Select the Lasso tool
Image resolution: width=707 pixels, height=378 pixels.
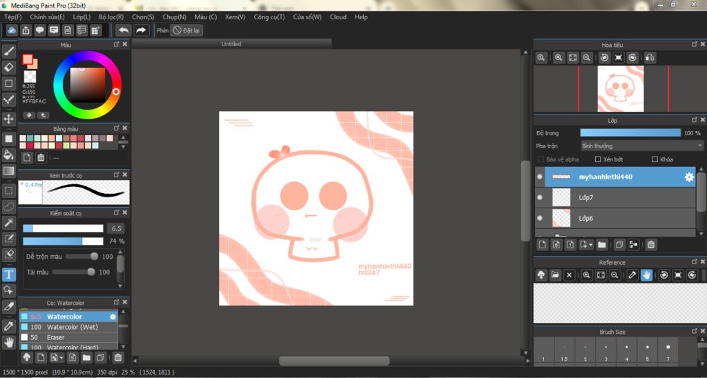click(x=8, y=207)
